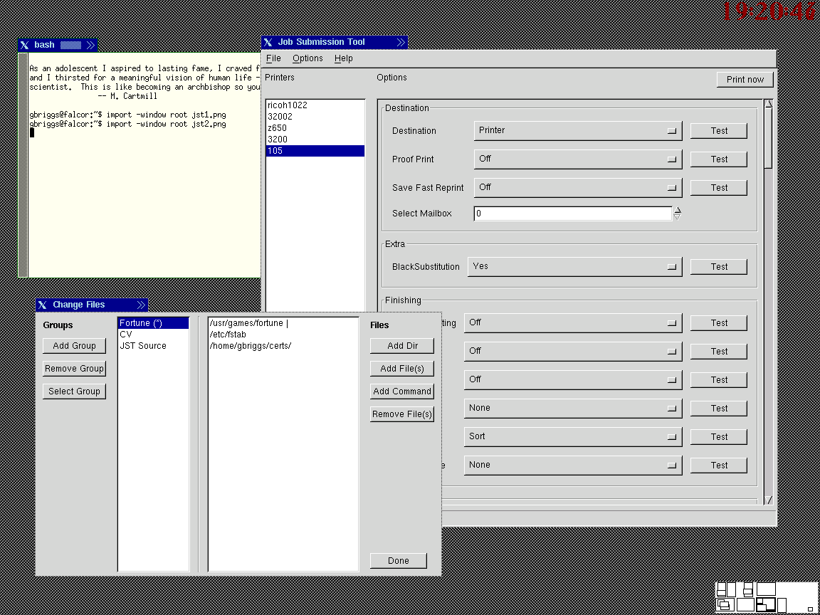Expand the Proof Print dropdown
Screen dimensions: 820x615
point(577,159)
